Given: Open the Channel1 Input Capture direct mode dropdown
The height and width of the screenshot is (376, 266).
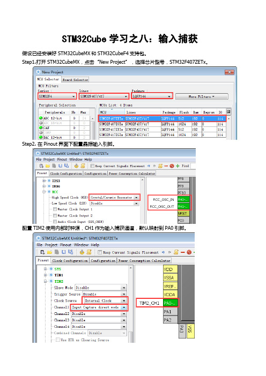Looking at the screenshot, I should (99, 307).
